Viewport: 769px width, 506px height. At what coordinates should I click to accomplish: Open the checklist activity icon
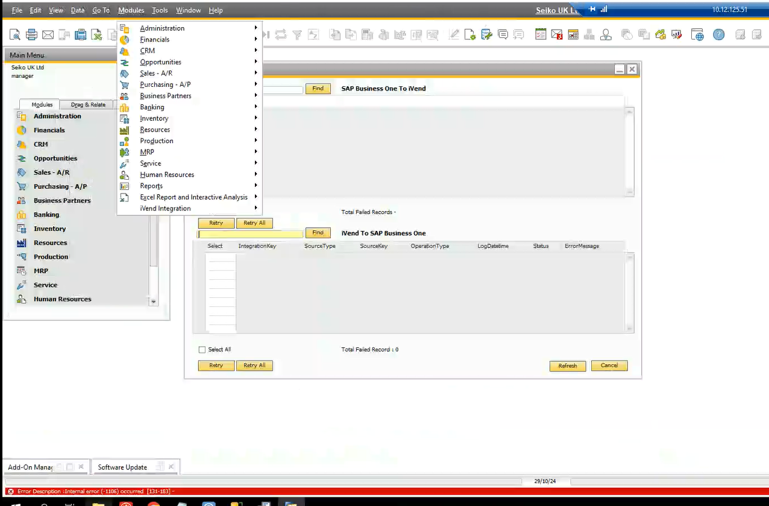point(541,35)
